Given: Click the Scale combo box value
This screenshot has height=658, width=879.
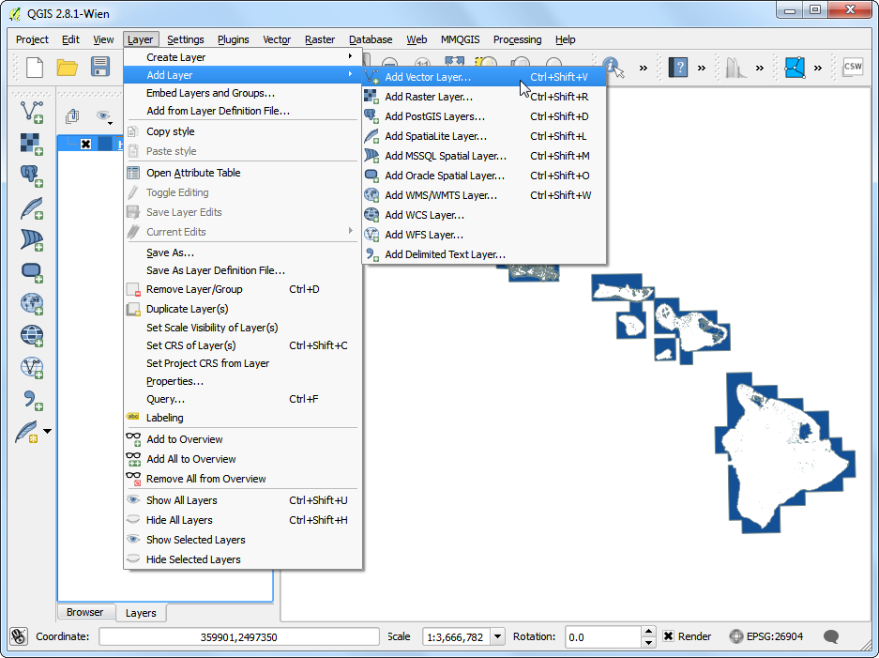Looking at the screenshot, I should coord(456,636).
